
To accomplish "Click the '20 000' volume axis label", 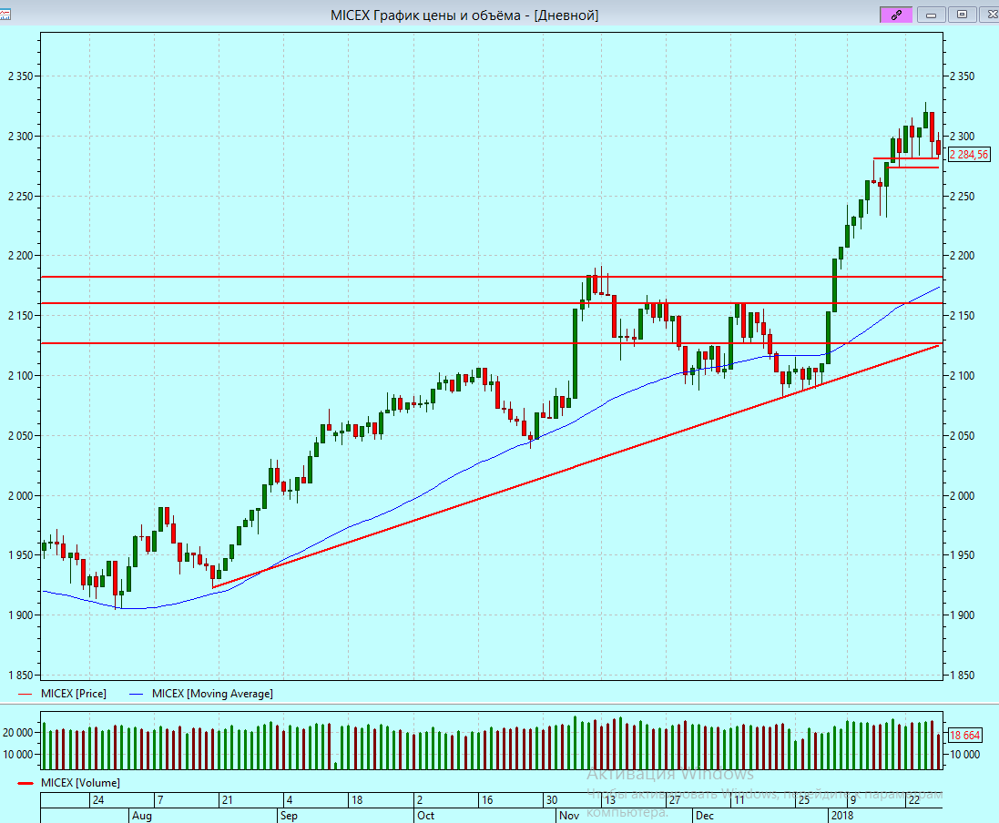I will tap(18, 733).
